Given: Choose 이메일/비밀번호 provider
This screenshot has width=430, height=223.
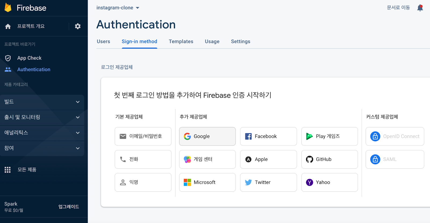Looking at the screenshot, I should [x=143, y=136].
